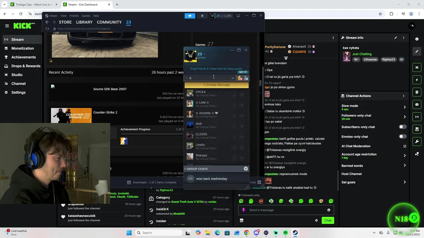
Task: Open pending friend invites icon
Action: (240, 78)
